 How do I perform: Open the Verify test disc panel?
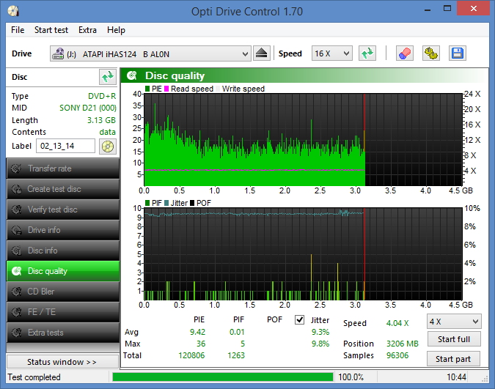63,210
